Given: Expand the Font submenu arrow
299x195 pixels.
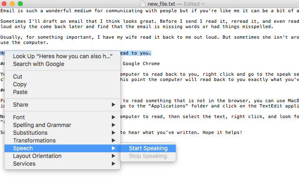Looking at the screenshot, I should (113, 117).
